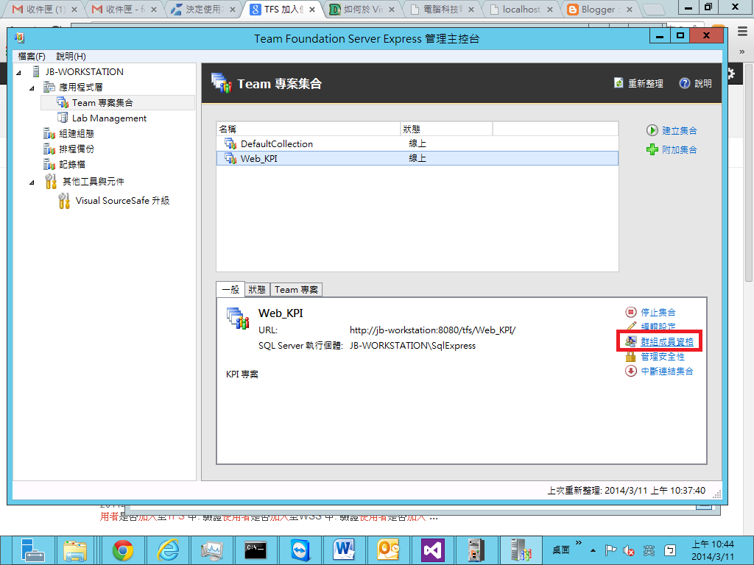Click the 停止集合 link

(x=658, y=312)
